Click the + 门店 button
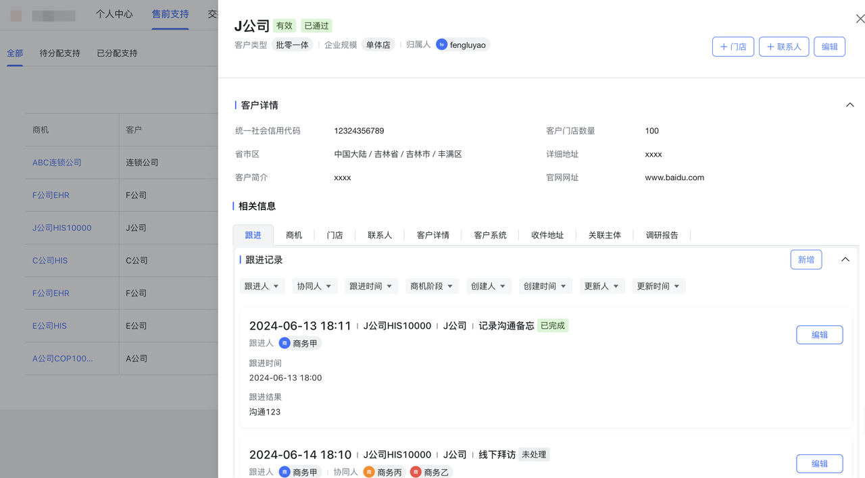 (733, 47)
